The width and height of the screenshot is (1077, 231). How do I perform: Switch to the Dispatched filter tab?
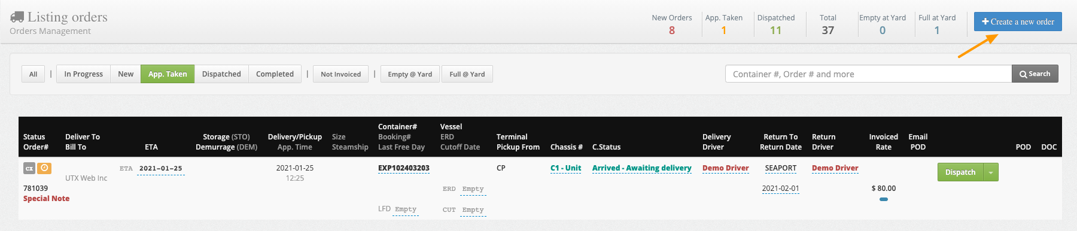point(221,74)
